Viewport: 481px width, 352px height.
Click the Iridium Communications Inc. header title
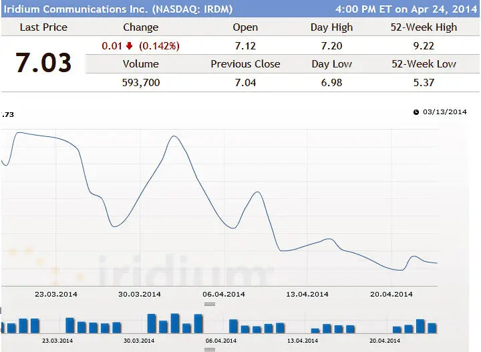click(x=118, y=9)
